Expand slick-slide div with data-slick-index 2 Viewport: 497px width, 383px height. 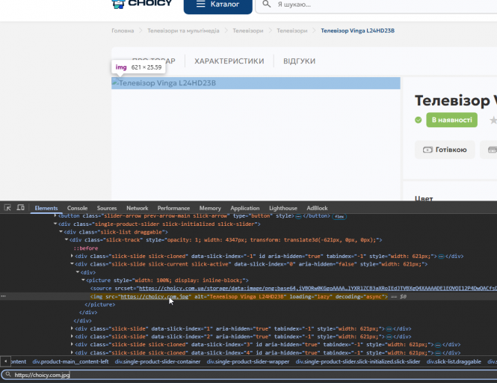[72, 337]
